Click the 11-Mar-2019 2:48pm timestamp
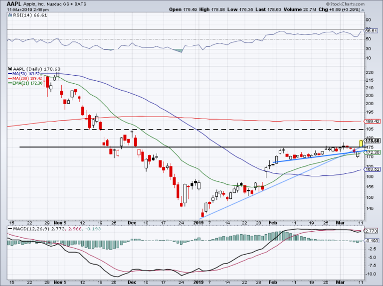This screenshot has height=286, width=383. tap(27, 10)
